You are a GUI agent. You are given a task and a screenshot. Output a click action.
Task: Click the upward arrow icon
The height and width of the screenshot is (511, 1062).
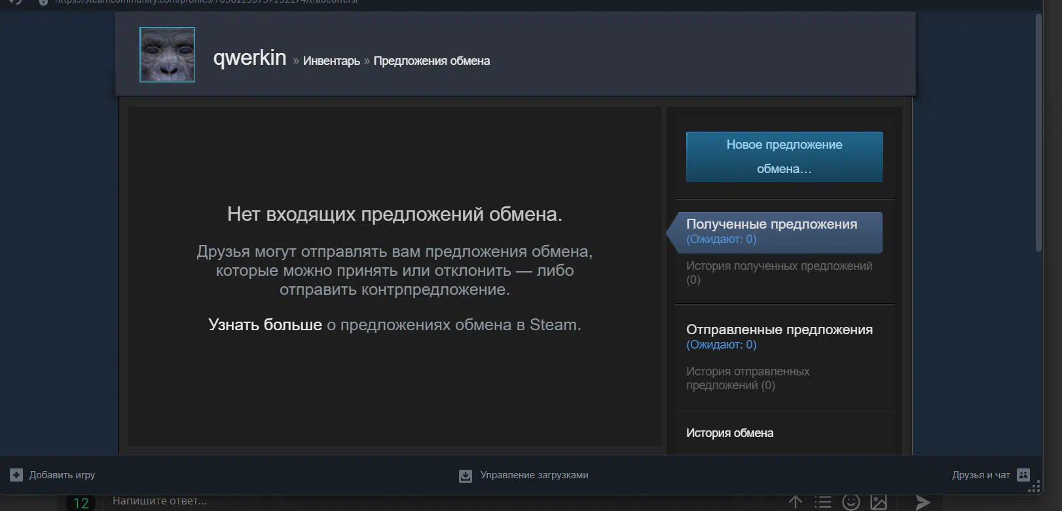click(x=796, y=502)
